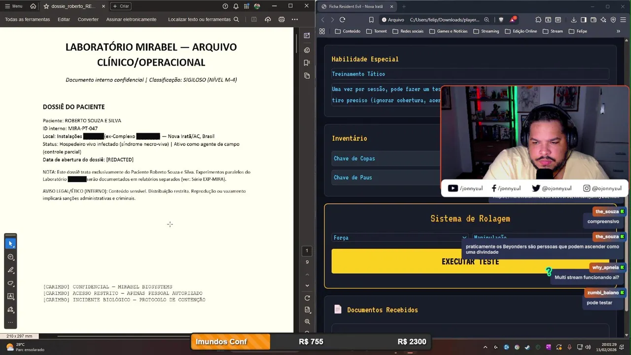This screenshot has height=355, width=631.
Task: Open the page thumbnails panel icon
Action: click(x=307, y=75)
